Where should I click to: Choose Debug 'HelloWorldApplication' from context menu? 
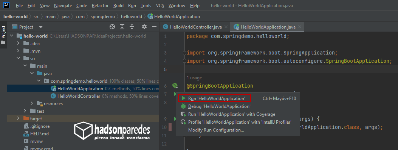(238, 106)
